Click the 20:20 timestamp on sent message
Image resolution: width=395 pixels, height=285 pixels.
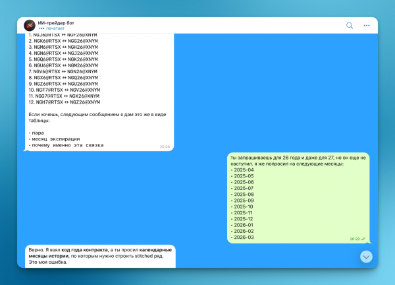[355, 239]
